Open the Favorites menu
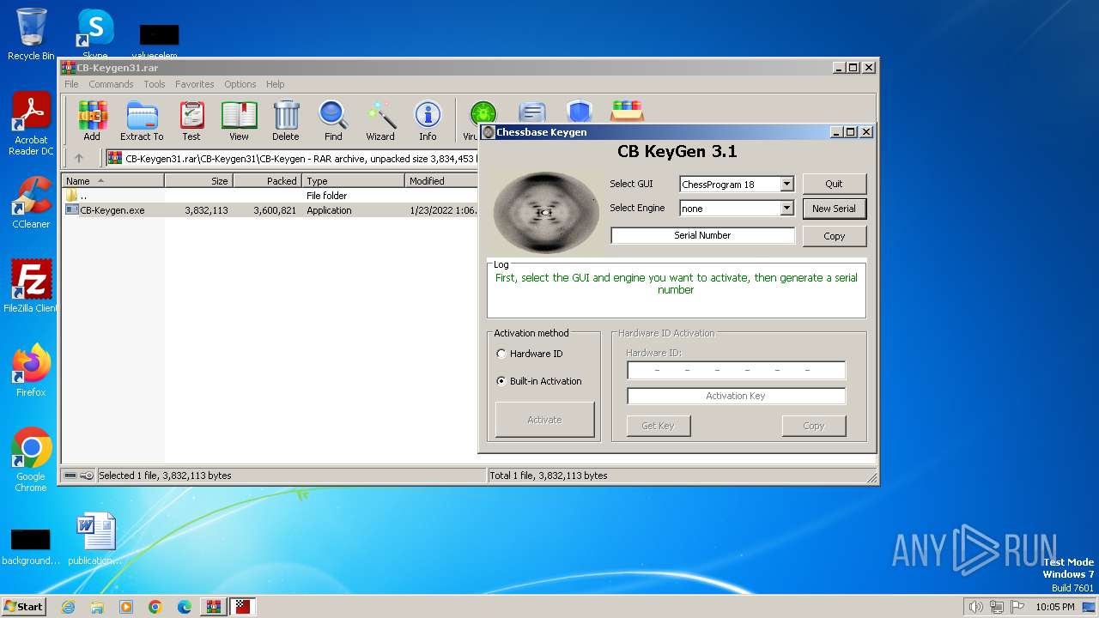The width and height of the screenshot is (1099, 618). [x=195, y=84]
